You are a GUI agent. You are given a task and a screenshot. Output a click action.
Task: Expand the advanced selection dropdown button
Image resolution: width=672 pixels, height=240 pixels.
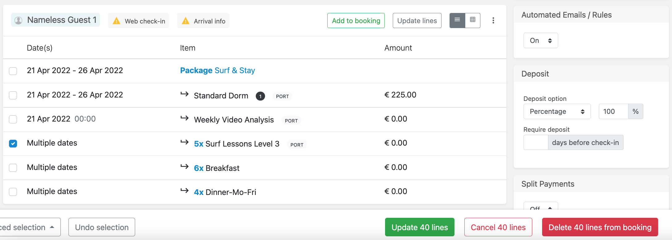(29, 227)
